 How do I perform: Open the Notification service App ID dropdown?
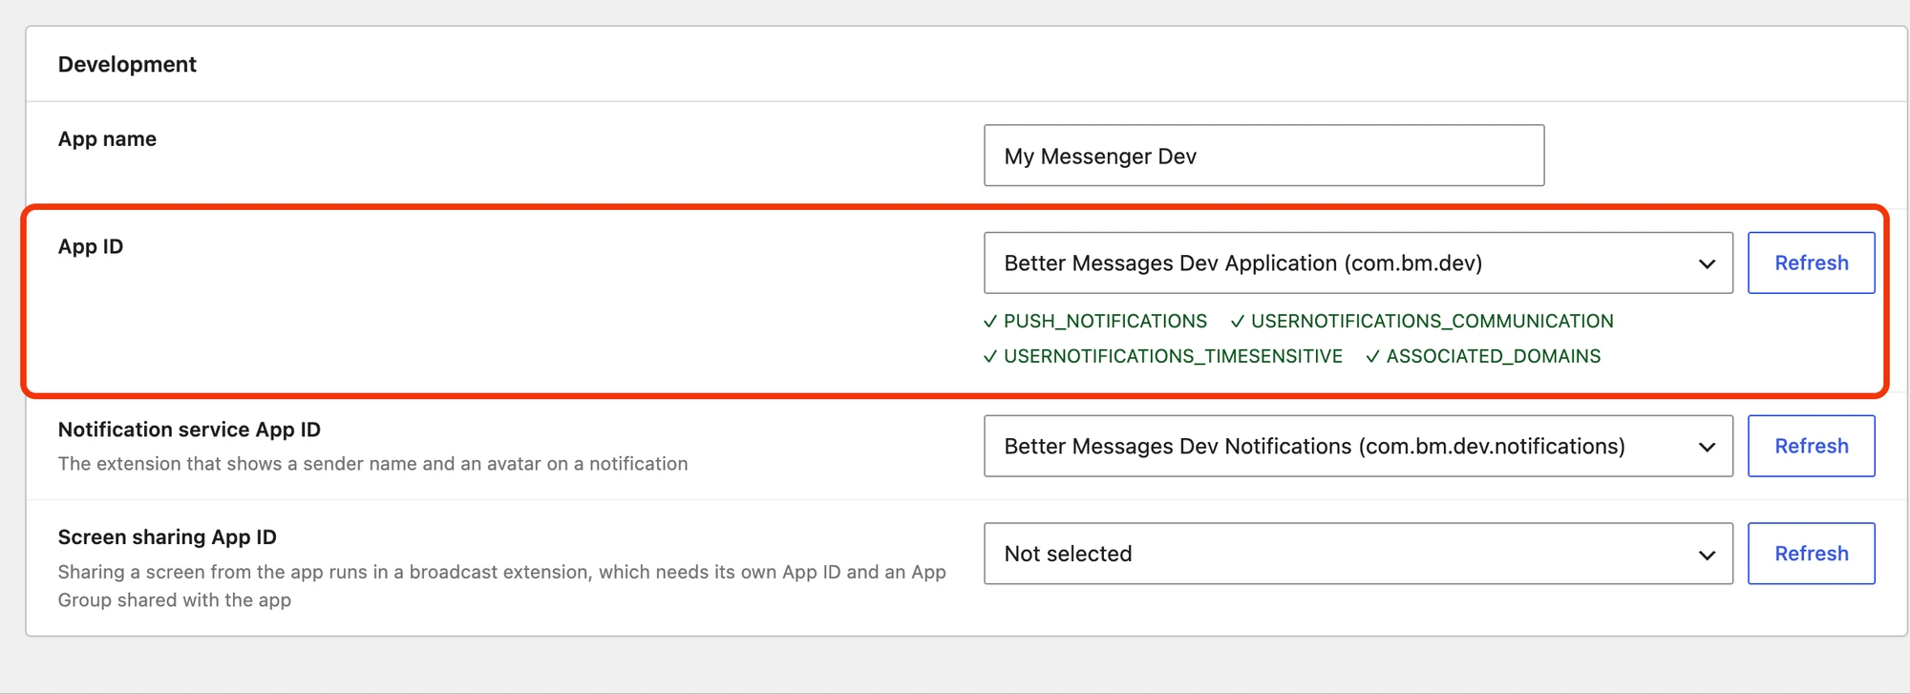pyautogui.click(x=1358, y=446)
